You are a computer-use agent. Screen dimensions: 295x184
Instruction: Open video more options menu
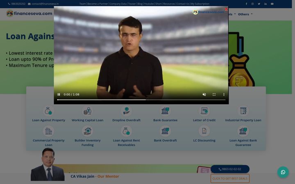[x=224, y=94]
